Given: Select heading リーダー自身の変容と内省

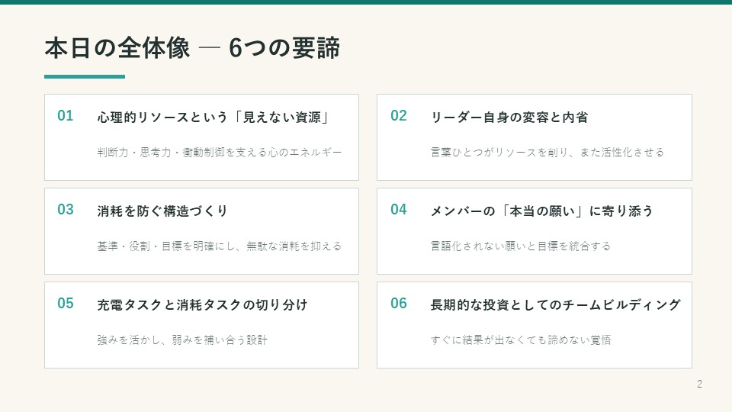Looking at the screenshot, I should pos(509,117).
